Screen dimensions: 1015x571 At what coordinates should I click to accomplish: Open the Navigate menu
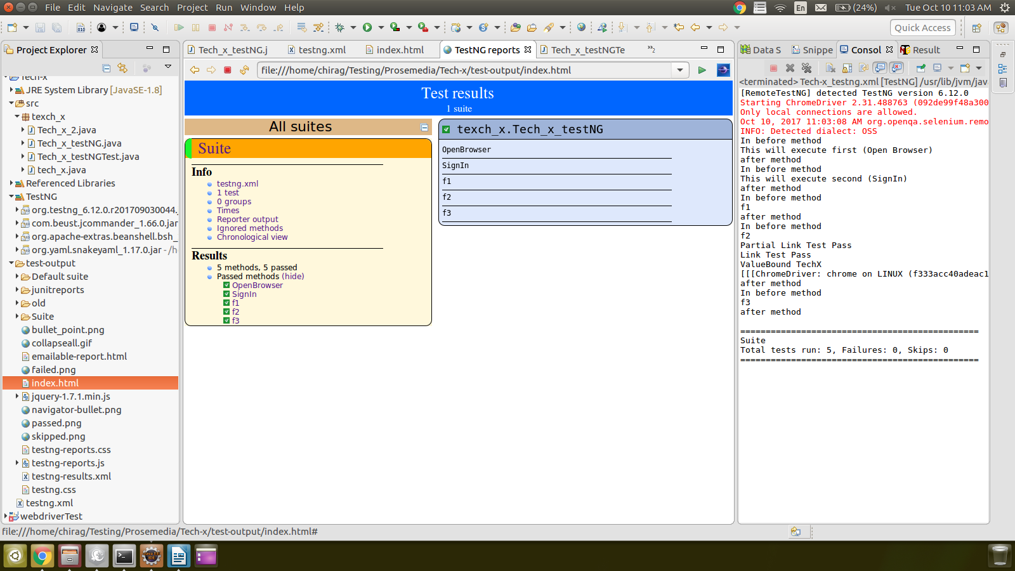pos(113,8)
